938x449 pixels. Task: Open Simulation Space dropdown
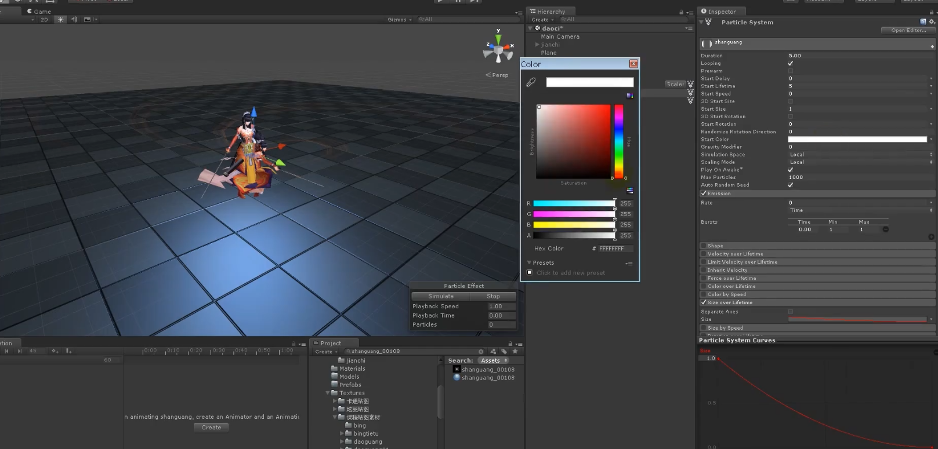(861, 155)
